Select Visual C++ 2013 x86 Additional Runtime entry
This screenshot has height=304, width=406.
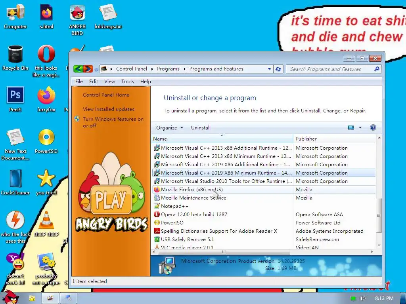pos(264,148)
